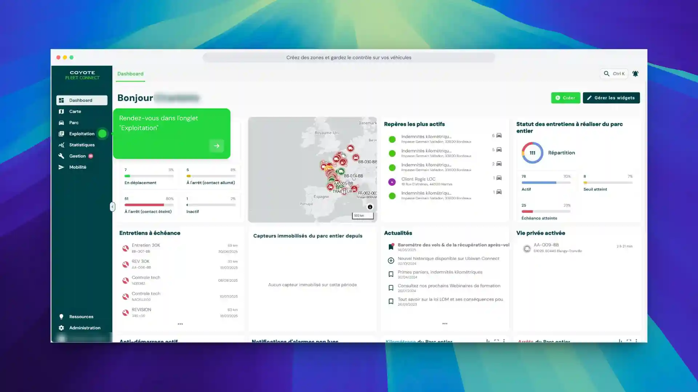The width and height of the screenshot is (698, 392).
Task: Open the Mobilité sidebar item
Action: [x=77, y=167]
